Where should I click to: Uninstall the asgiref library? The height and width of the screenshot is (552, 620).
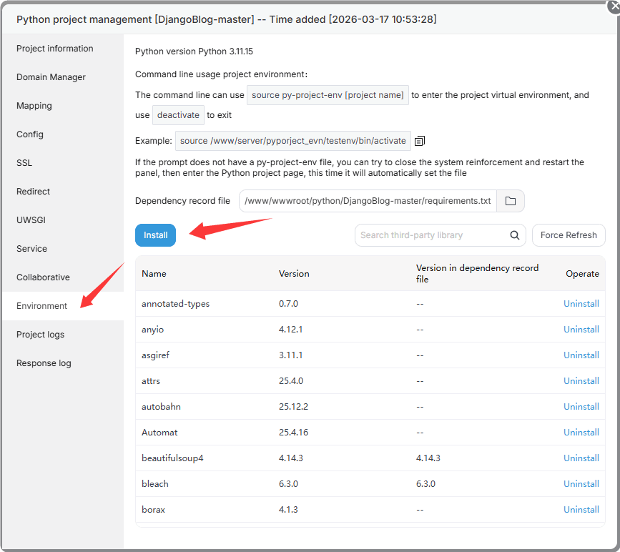pyautogui.click(x=581, y=355)
